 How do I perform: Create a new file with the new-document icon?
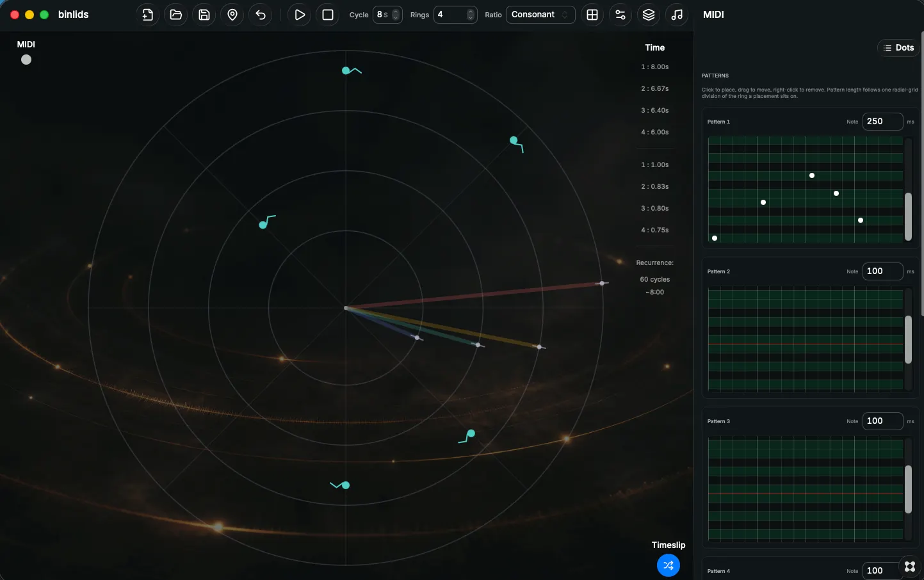click(x=148, y=15)
